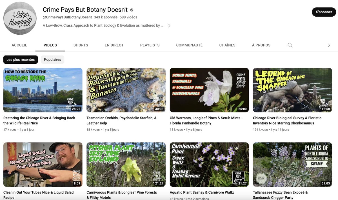Open the Scrub Mints Sandhills thumbnail

click(x=209, y=90)
